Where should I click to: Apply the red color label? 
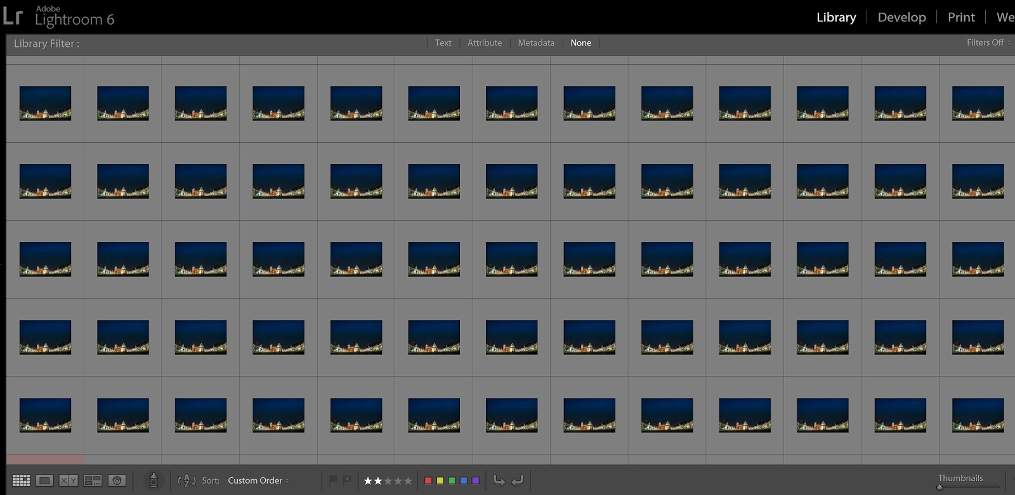pos(428,480)
